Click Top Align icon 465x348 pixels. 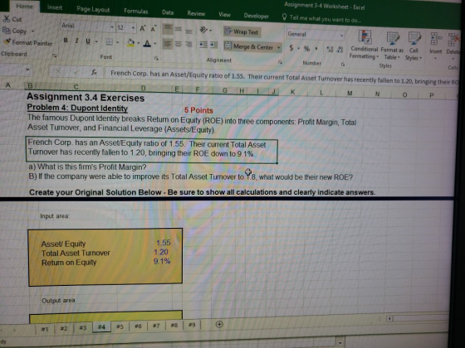click(168, 29)
